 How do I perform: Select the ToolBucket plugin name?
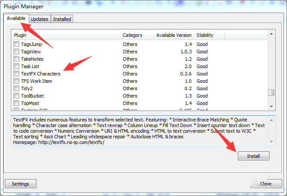[x=33, y=96]
